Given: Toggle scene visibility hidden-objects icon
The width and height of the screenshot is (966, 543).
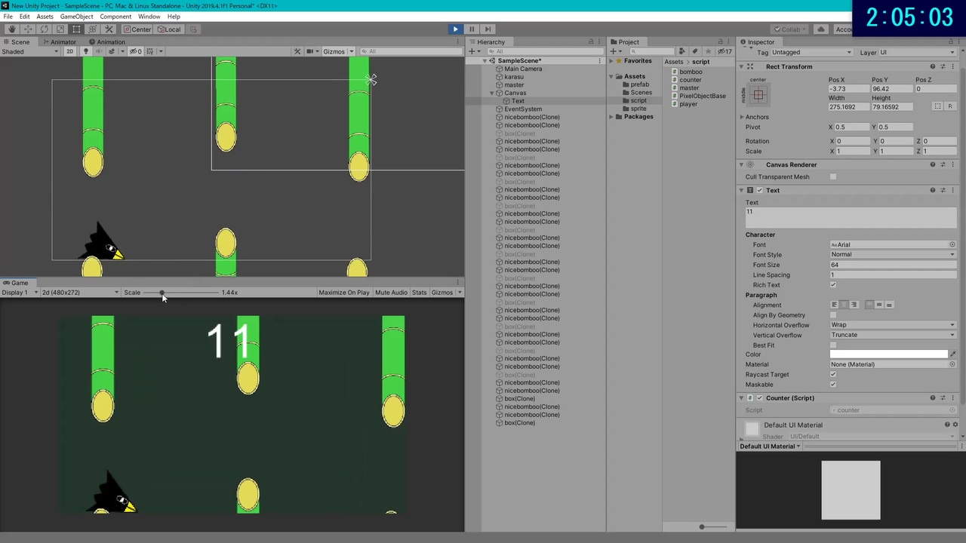Looking at the screenshot, I should tap(134, 51).
